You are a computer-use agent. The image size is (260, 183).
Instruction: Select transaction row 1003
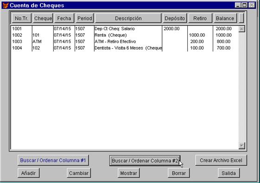(x=125, y=41)
